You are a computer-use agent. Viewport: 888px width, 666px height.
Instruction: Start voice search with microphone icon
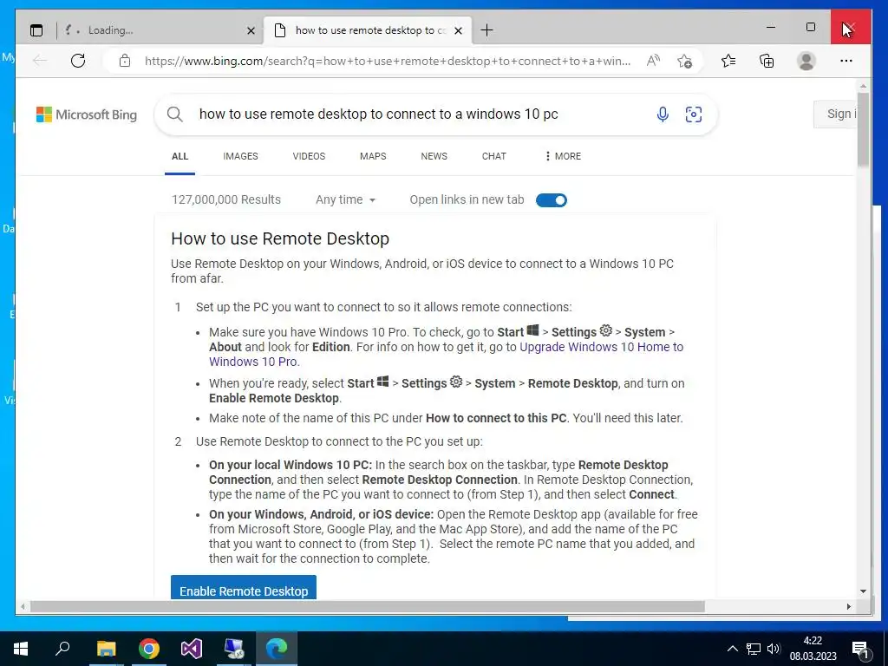point(662,114)
